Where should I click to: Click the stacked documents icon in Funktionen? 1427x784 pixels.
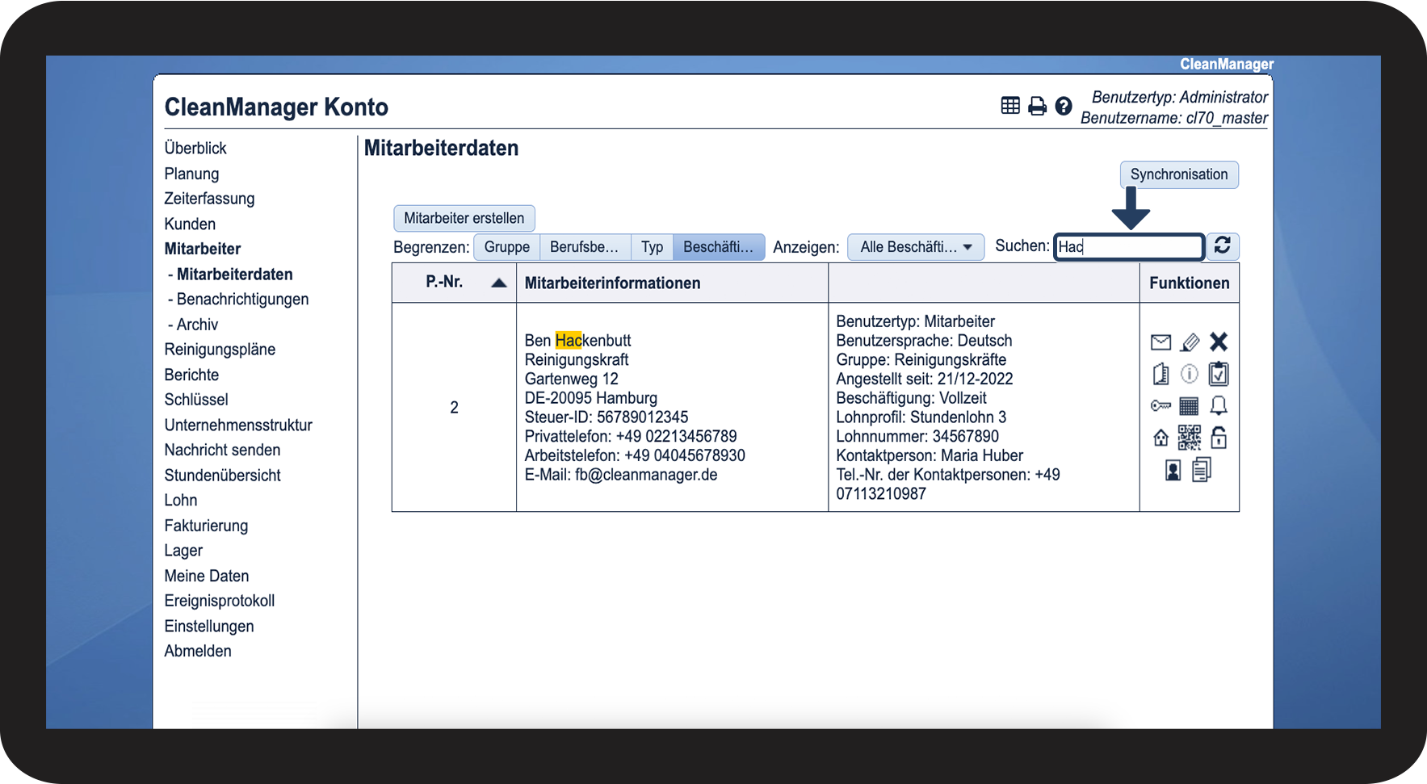[x=1202, y=470]
